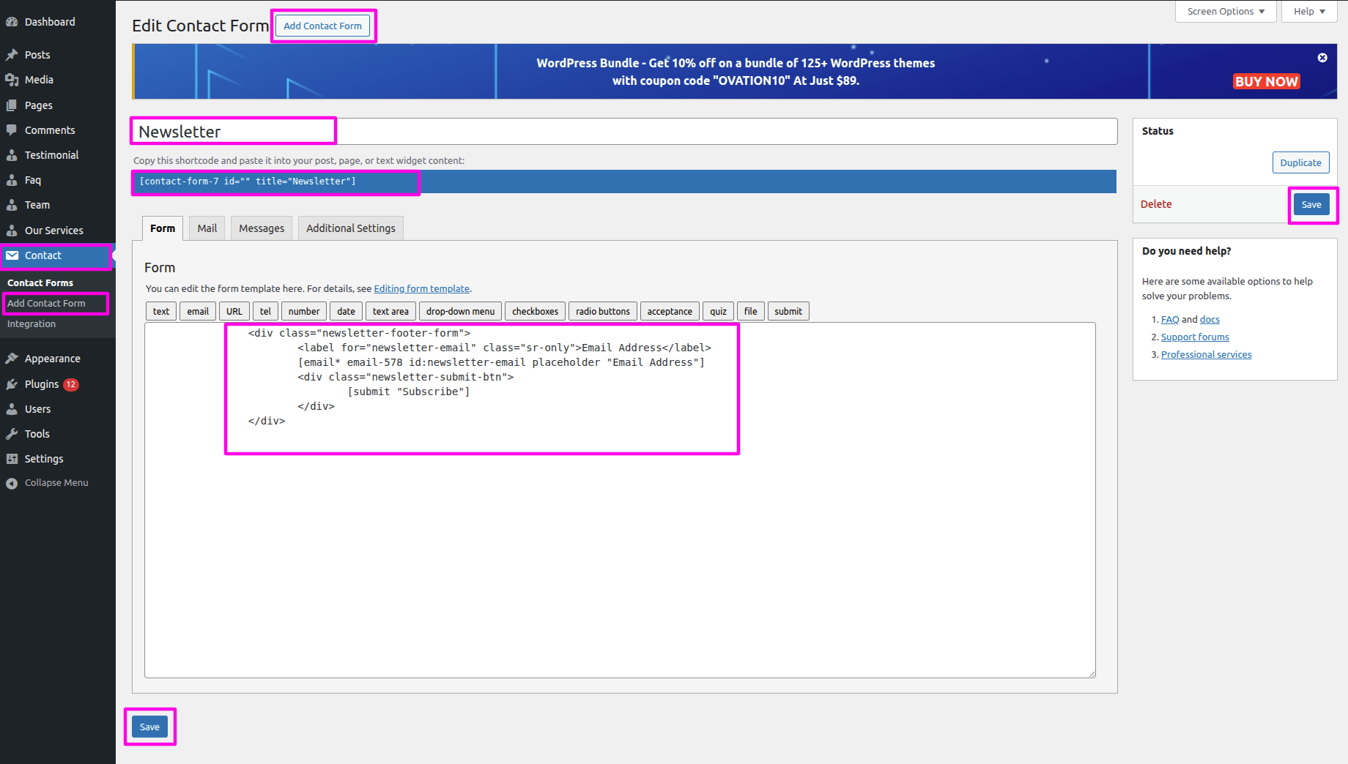Screen dimensions: 1348x764
Task: Insert a drop-down menu form tag
Action: tap(460, 311)
